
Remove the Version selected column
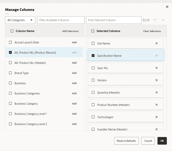[x=156, y=80]
